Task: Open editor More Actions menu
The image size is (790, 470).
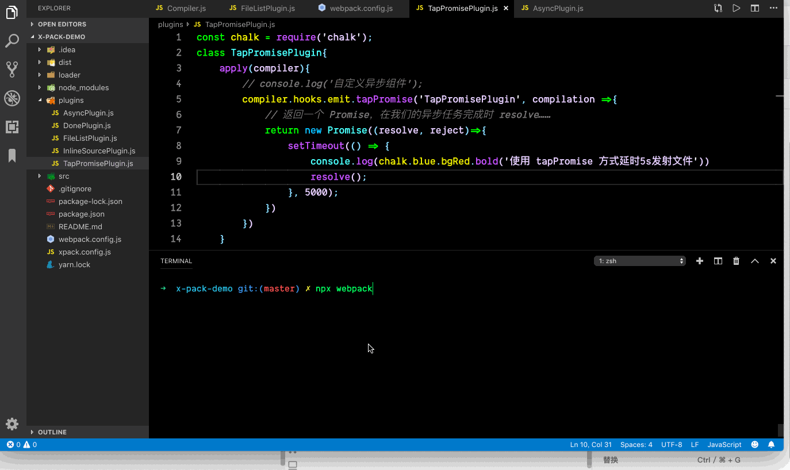Action: coord(773,8)
